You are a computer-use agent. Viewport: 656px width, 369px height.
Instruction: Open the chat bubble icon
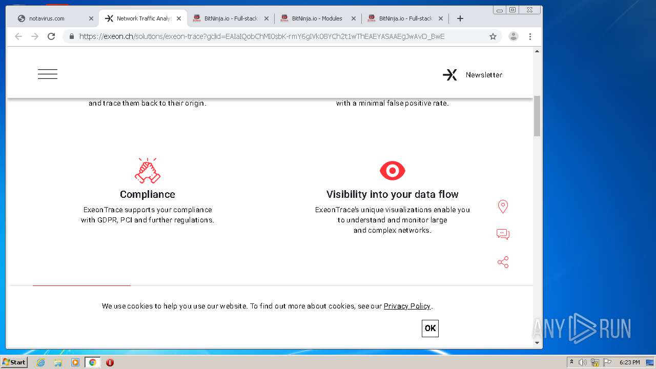point(503,234)
